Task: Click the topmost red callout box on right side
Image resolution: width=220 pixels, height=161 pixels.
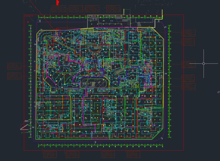Action: (x=188, y=33)
